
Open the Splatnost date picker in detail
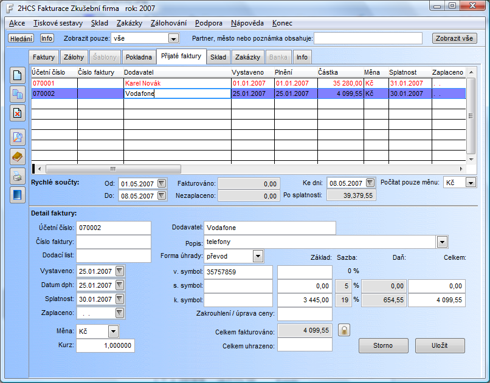point(119,299)
